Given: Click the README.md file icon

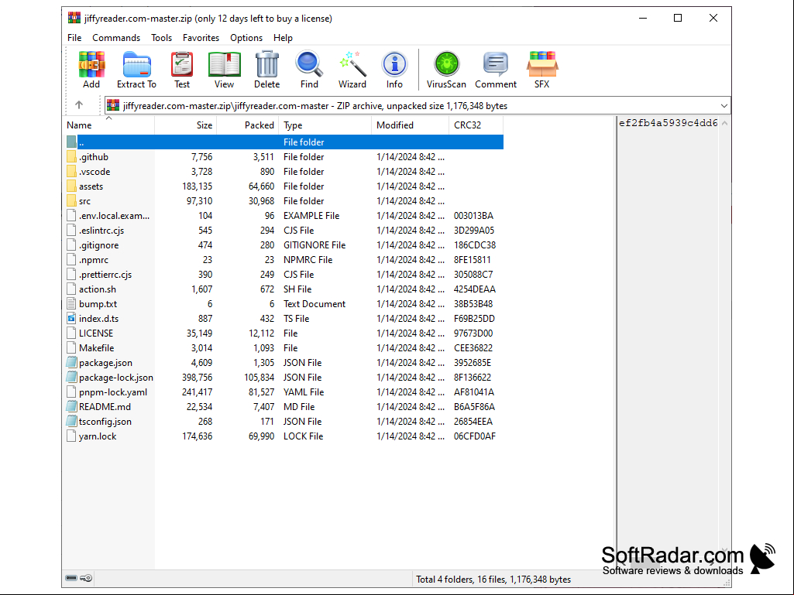Looking at the screenshot, I should click(x=71, y=406).
